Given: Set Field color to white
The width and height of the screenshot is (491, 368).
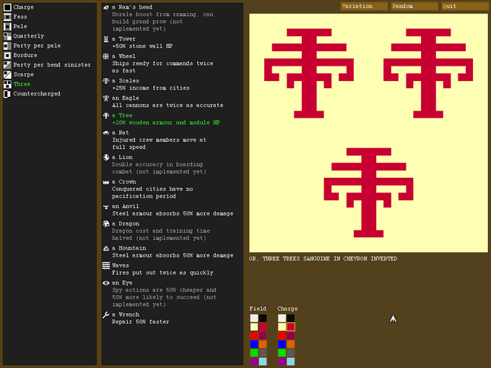Looking at the screenshot, I should click(254, 318).
